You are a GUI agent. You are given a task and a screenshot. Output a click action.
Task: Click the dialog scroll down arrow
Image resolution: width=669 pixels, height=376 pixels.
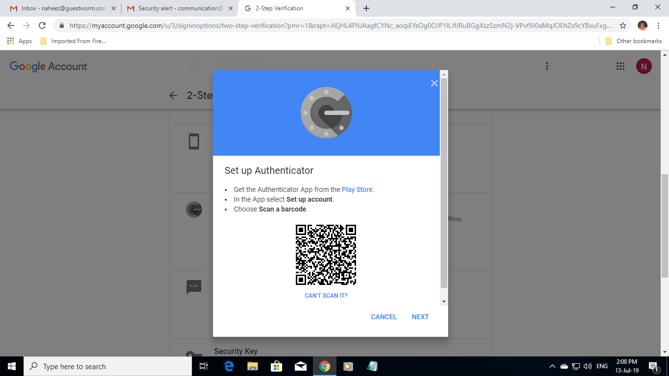point(444,302)
